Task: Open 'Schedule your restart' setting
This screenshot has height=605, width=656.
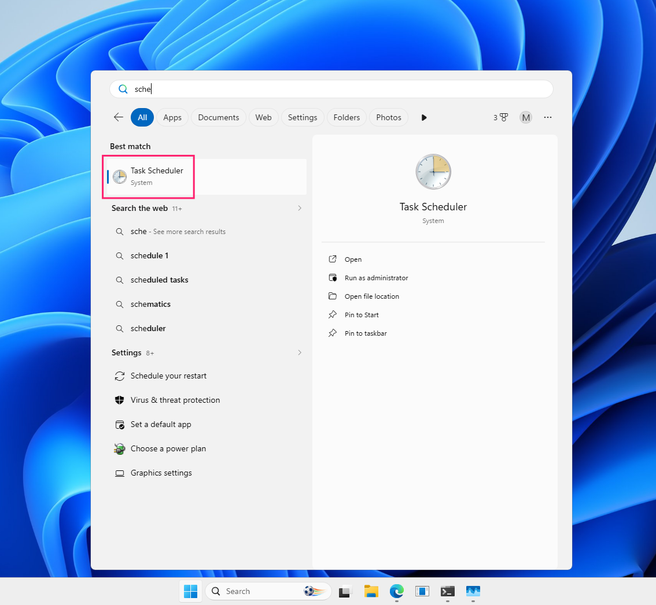Action: [207, 376]
